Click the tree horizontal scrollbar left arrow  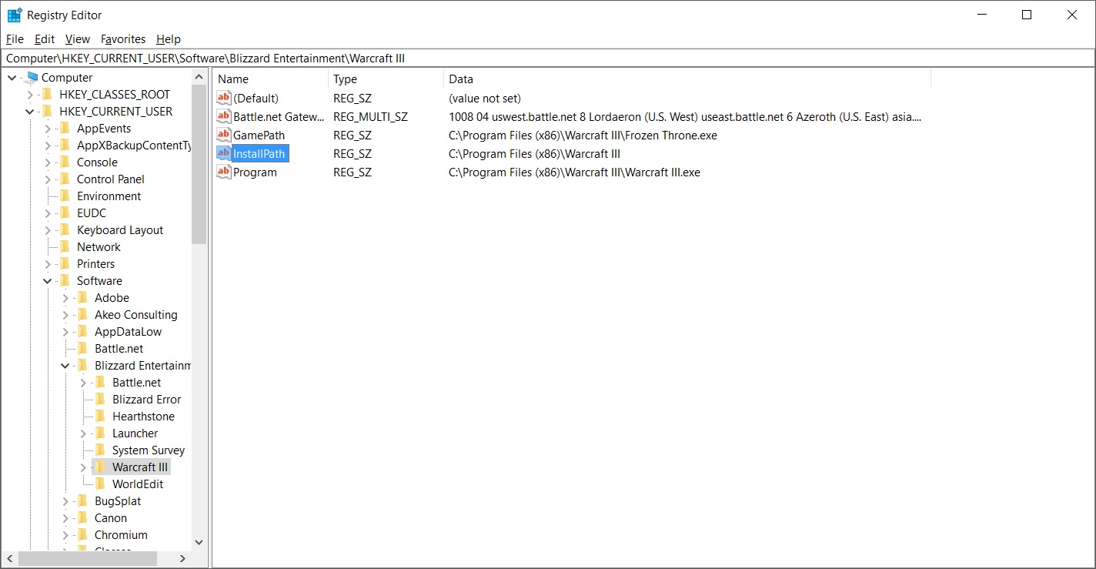(10, 558)
